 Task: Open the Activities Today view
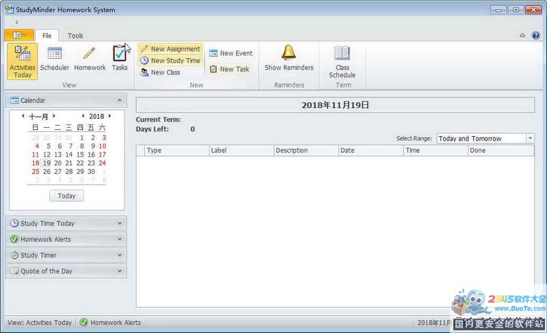(23, 62)
